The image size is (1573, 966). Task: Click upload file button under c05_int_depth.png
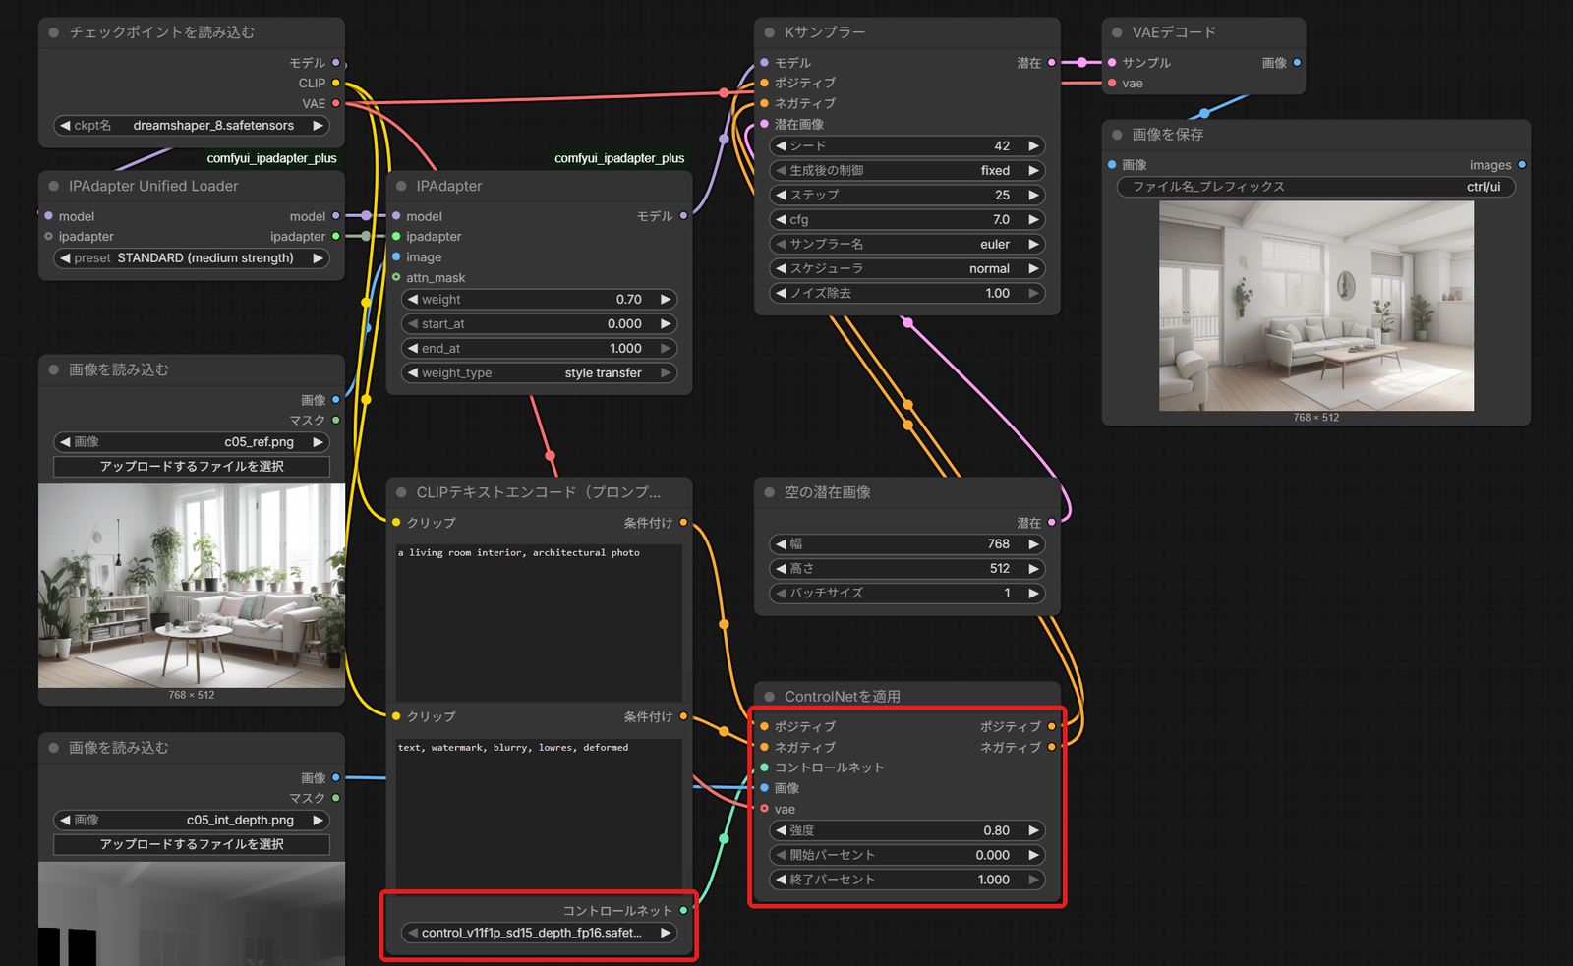[192, 844]
